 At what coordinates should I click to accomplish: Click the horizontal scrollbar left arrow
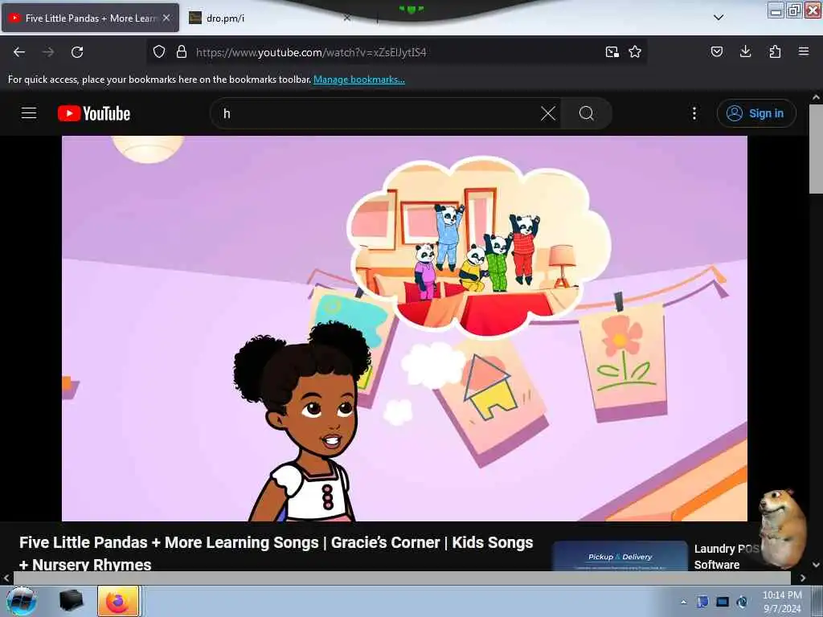pos(6,578)
